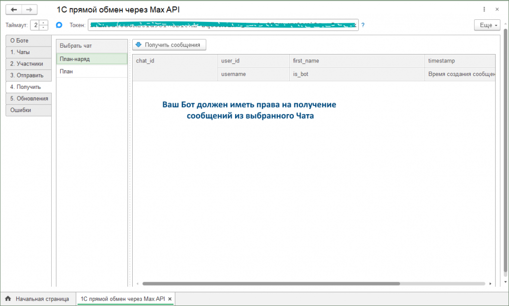Switch to the О Боте tab
Image resolution: width=509 pixels, height=306 pixels.
(x=28, y=41)
